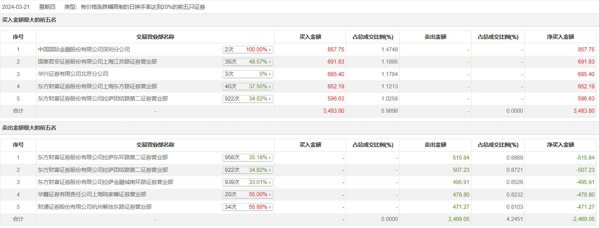This screenshot has height=228, width=599.
Task: Expand the 2次 100.00% stats arrow
Action: 270,50
